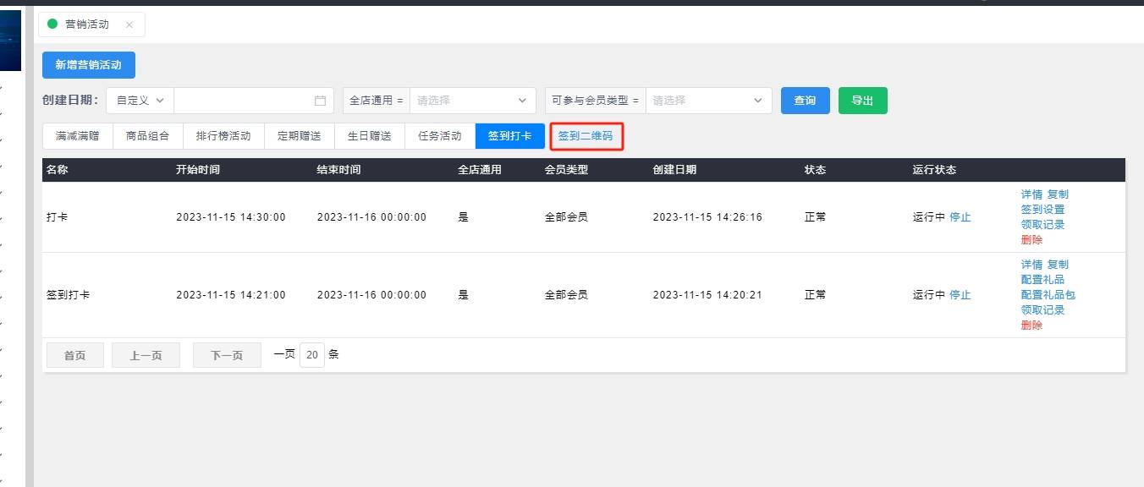Screen dimensions: 1144x487
Task: Click the 打卡 name cell
Action: 58,217
